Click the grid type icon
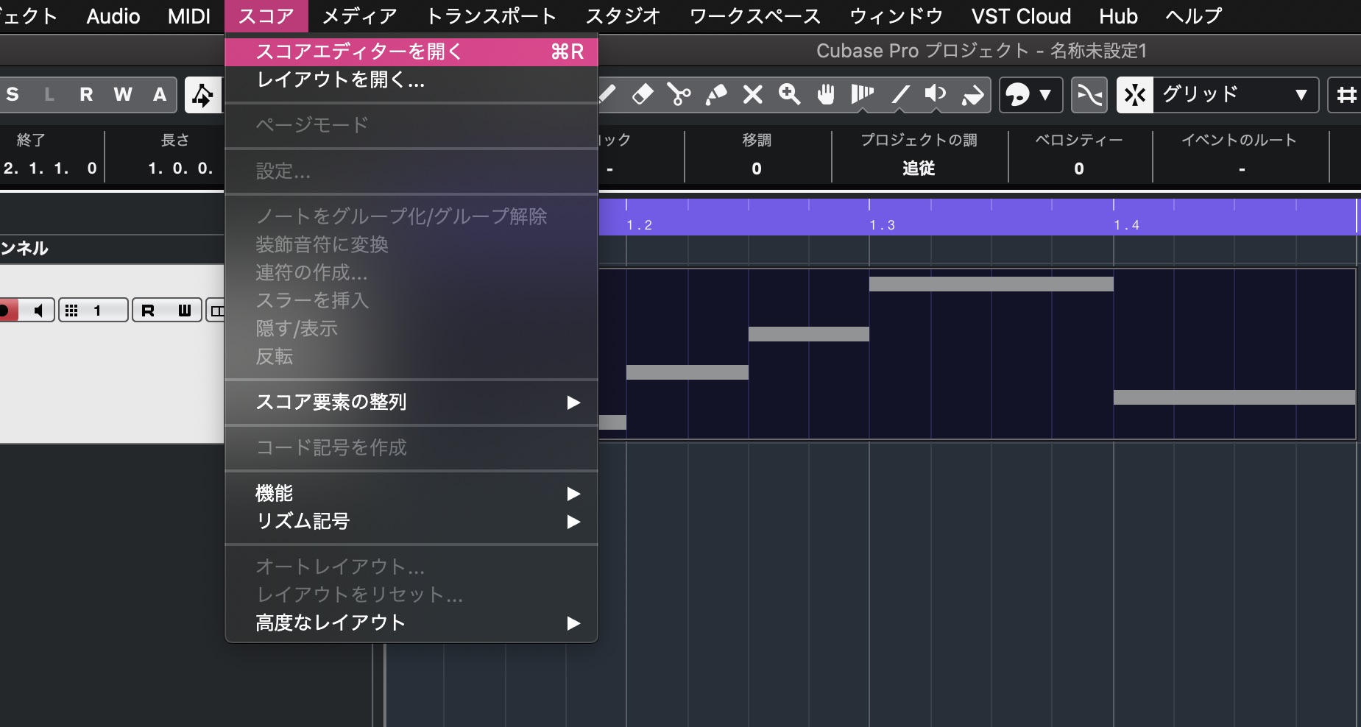Viewport: 1361px width, 727px height. coord(1346,95)
